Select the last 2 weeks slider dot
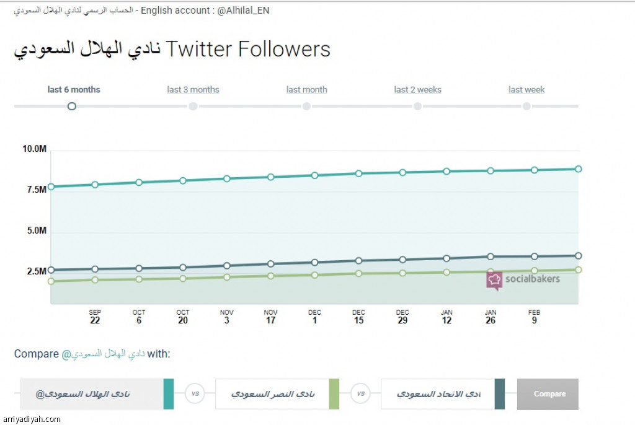The image size is (635, 425). [x=417, y=106]
